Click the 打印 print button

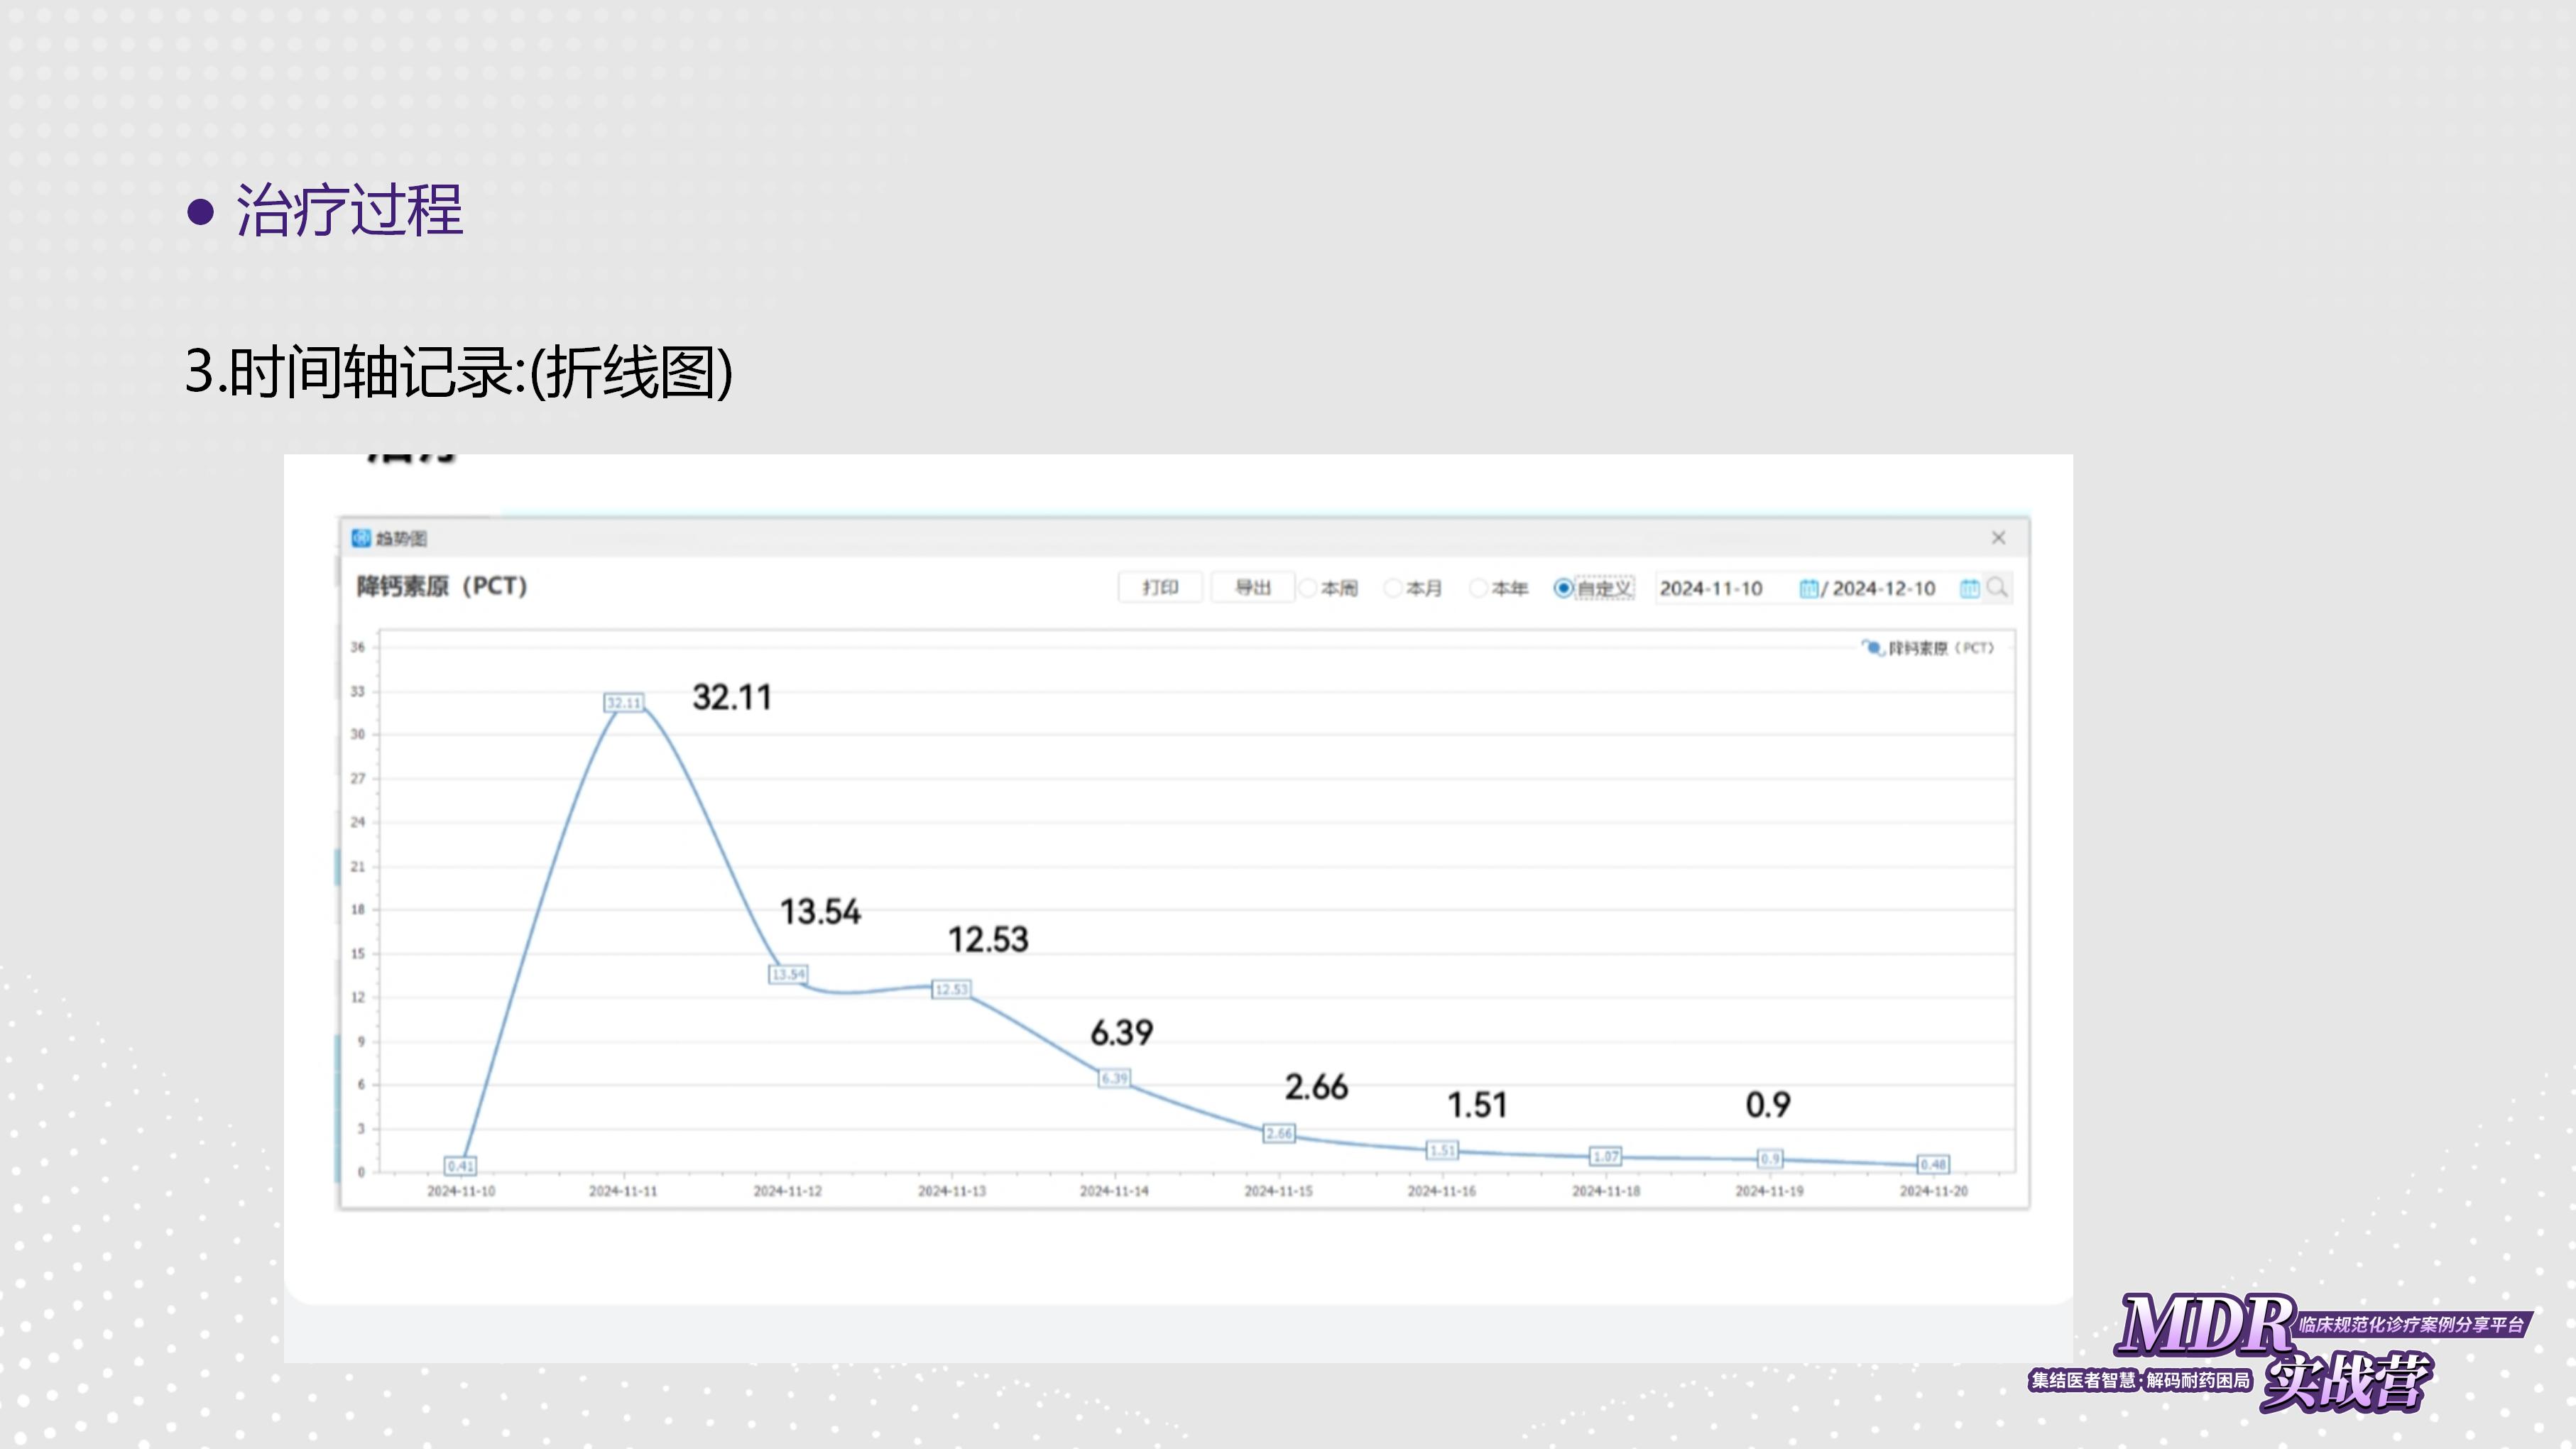[1160, 587]
